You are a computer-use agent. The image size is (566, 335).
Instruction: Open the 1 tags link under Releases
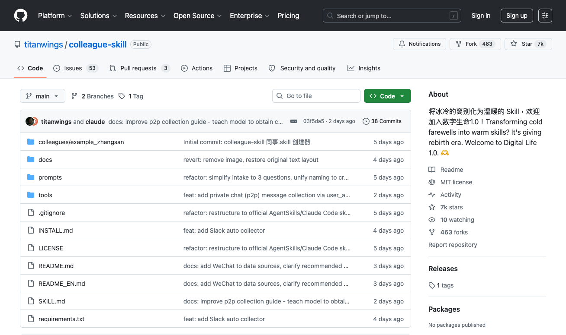coord(441,285)
